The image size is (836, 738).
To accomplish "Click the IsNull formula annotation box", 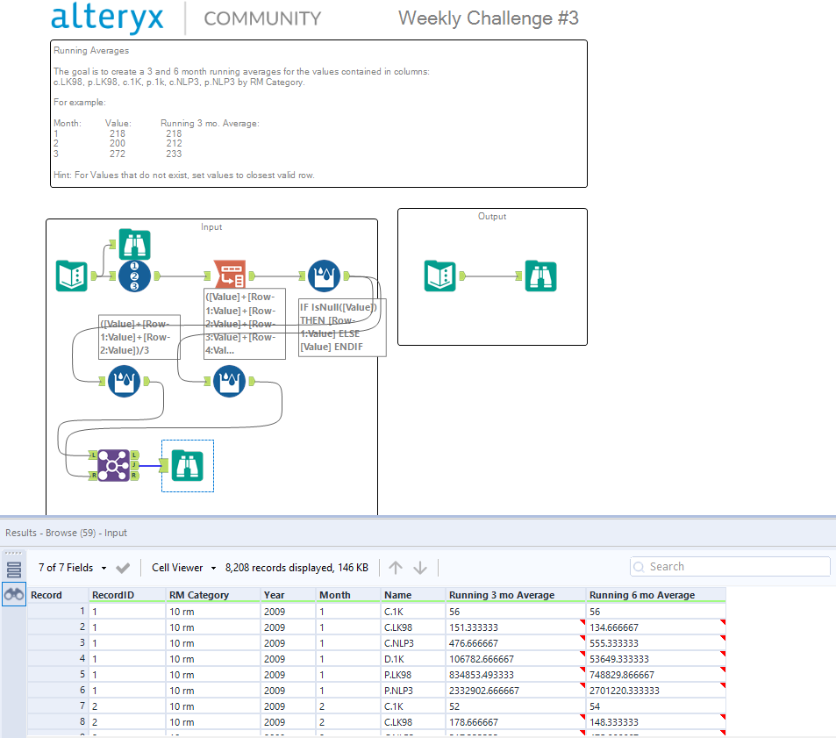I will pos(342,326).
